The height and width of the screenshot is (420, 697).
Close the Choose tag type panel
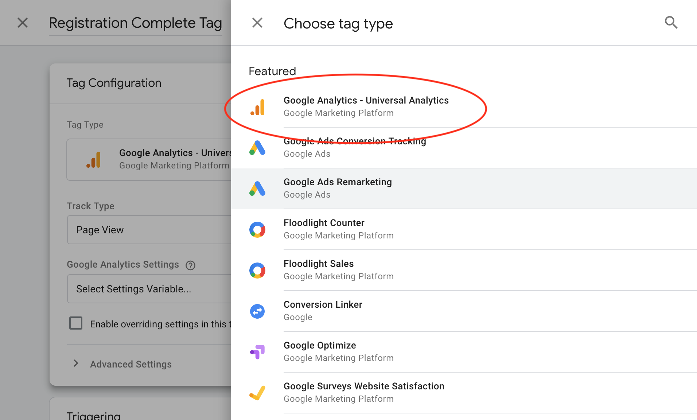point(257,23)
